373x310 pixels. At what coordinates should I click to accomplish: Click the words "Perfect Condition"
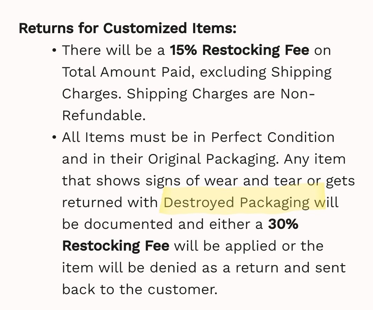(x=272, y=137)
